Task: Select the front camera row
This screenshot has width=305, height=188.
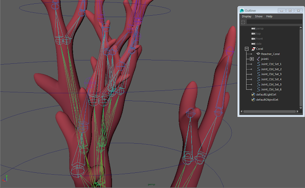Action: (x=259, y=39)
